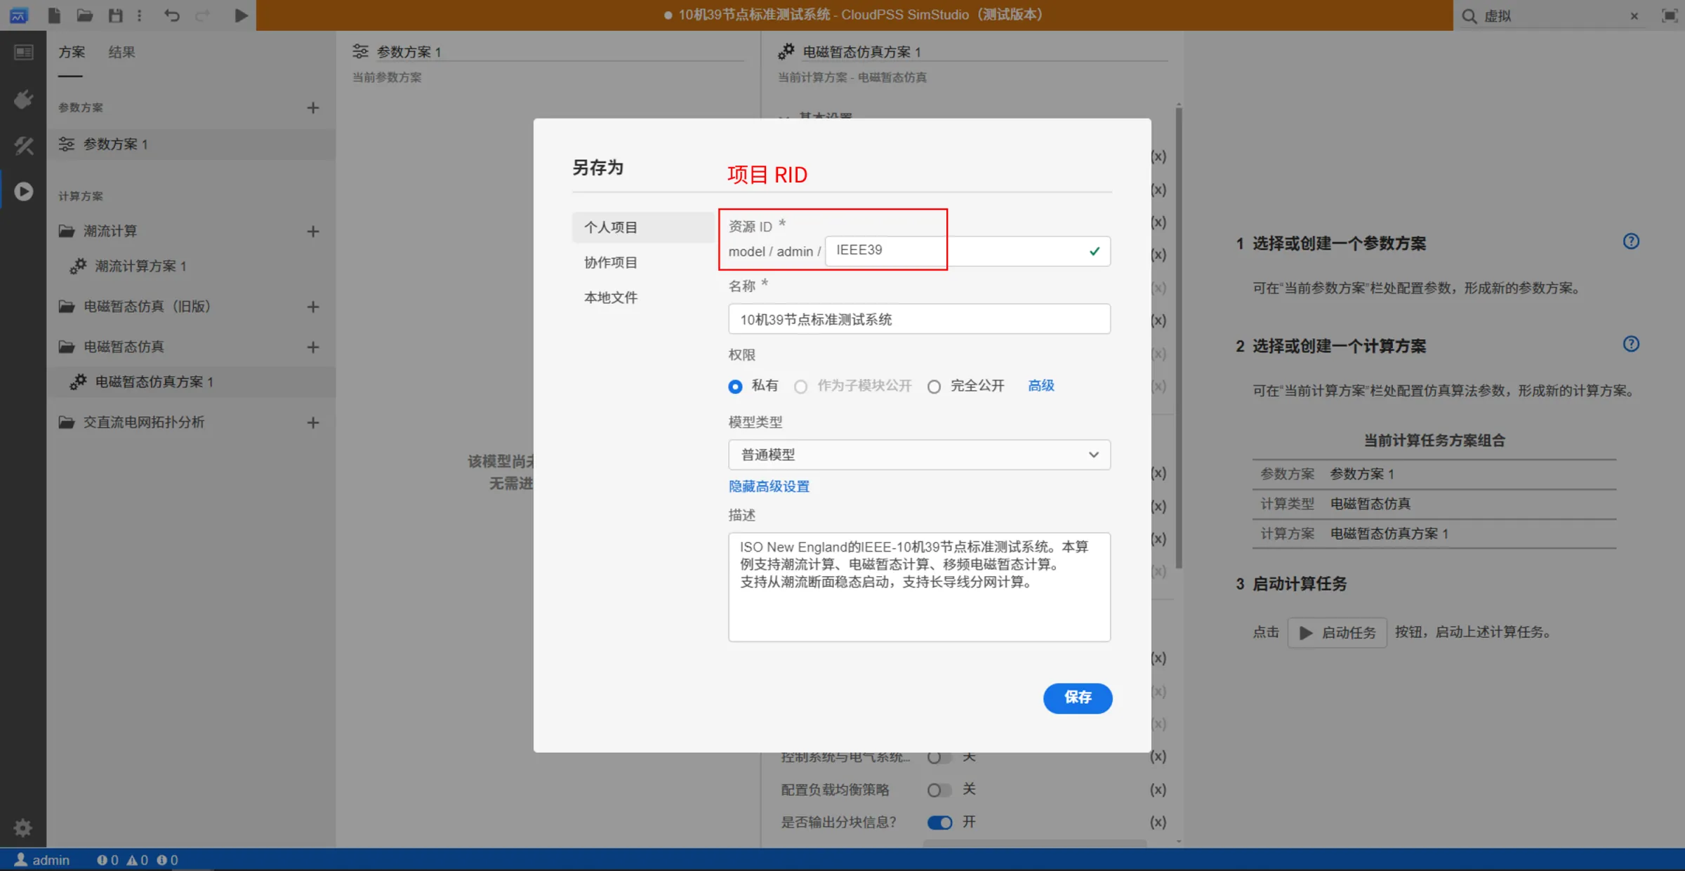Start simulation with the top play icon
Image resolution: width=1685 pixels, height=871 pixels.
241,15
